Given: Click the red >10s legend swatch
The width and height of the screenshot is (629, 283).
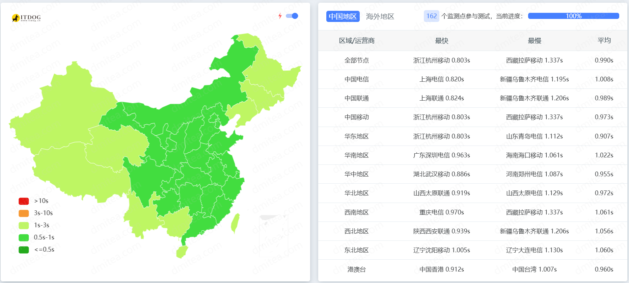Looking at the screenshot, I should pos(24,201).
